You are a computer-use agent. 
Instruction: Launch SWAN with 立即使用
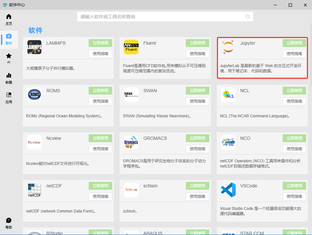197,91
